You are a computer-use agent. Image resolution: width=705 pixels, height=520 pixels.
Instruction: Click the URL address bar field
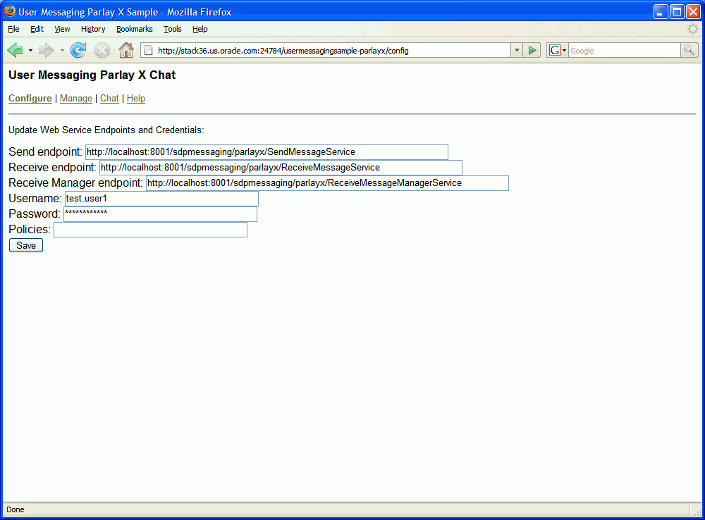pyautogui.click(x=326, y=50)
